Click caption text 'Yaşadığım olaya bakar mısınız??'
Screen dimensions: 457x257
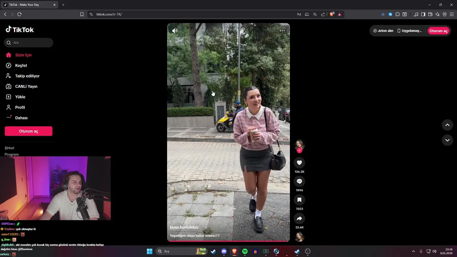click(195, 236)
